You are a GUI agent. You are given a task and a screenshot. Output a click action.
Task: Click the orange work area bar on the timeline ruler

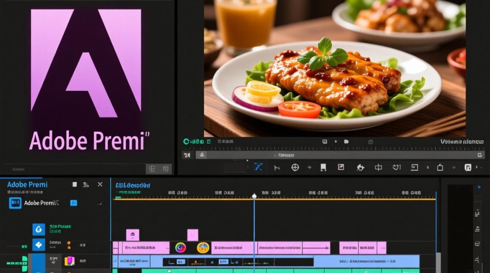275,199
